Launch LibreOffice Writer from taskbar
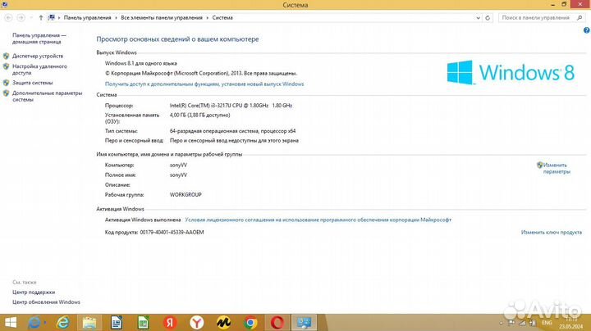The image size is (591, 331). click(116, 323)
